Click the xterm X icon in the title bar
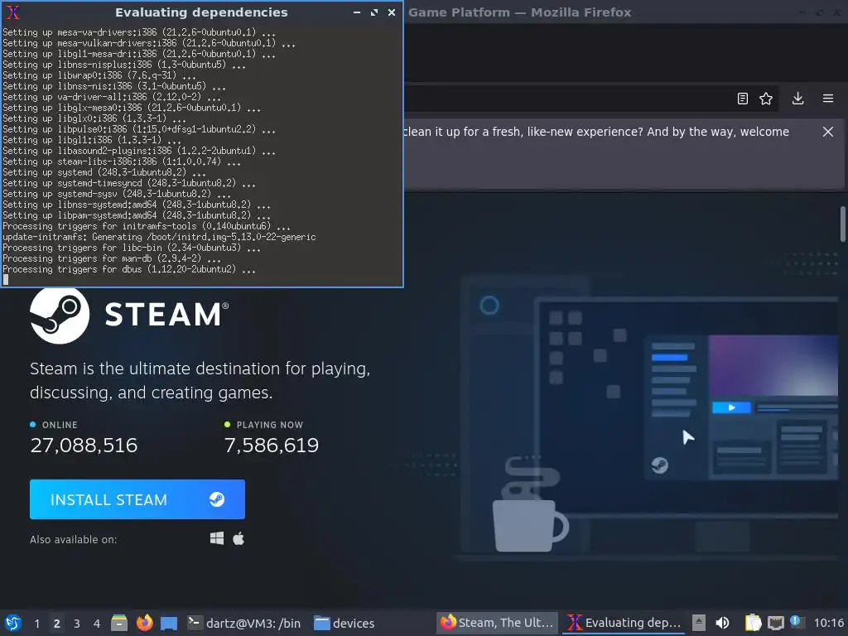The image size is (848, 636). pyautogui.click(x=13, y=12)
